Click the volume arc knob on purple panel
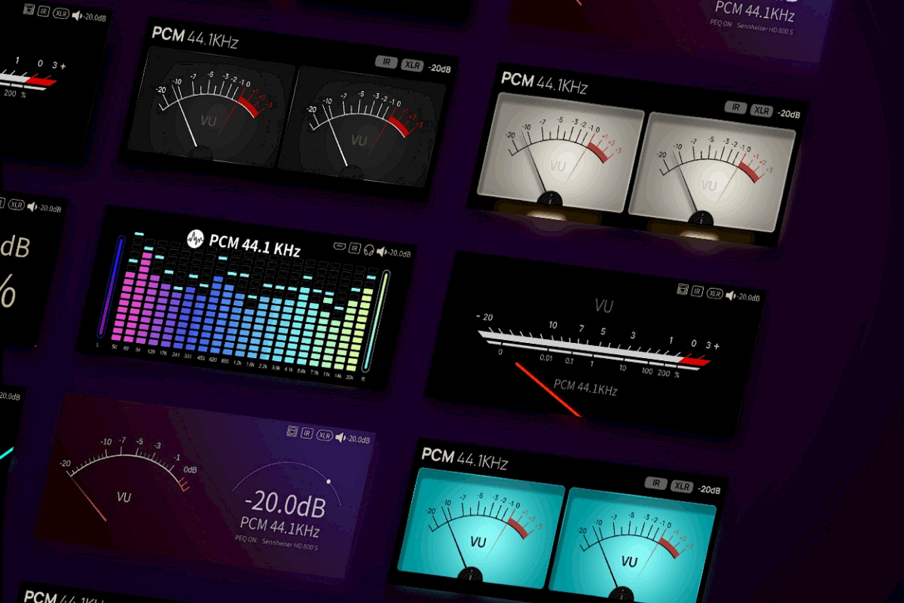904x603 pixels. point(329,481)
